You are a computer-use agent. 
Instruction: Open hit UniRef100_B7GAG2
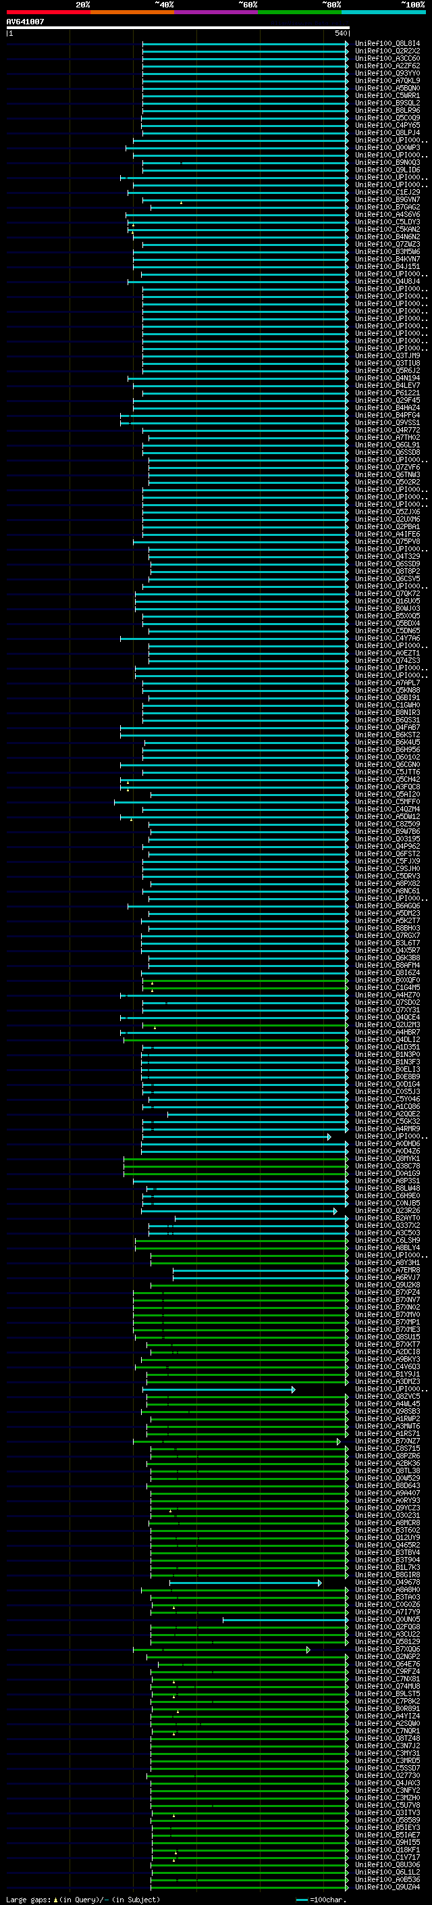click(387, 207)
